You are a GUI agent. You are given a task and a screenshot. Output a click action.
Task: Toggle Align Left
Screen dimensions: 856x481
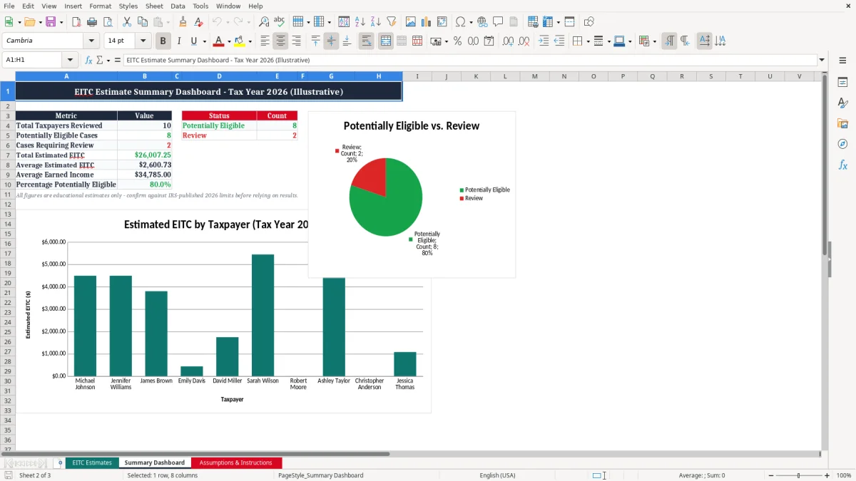point(265,41)
